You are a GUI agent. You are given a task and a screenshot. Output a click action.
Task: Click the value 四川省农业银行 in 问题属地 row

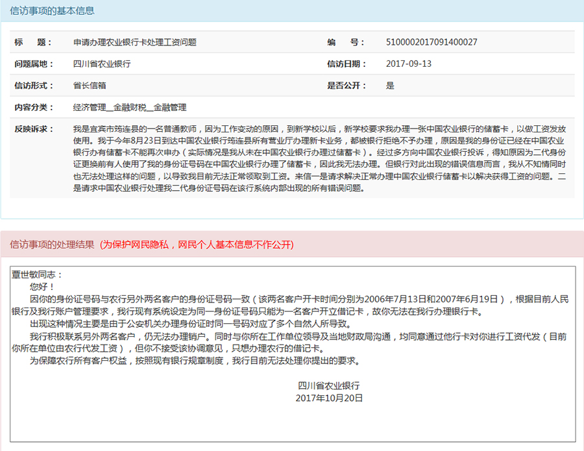(x=102, y=64)
